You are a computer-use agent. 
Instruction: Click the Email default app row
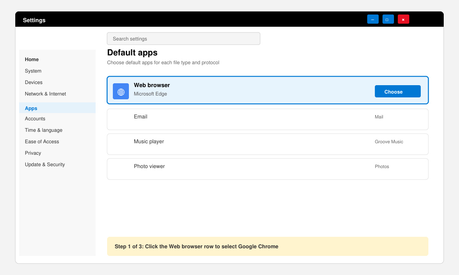click(x=268, y=119)
